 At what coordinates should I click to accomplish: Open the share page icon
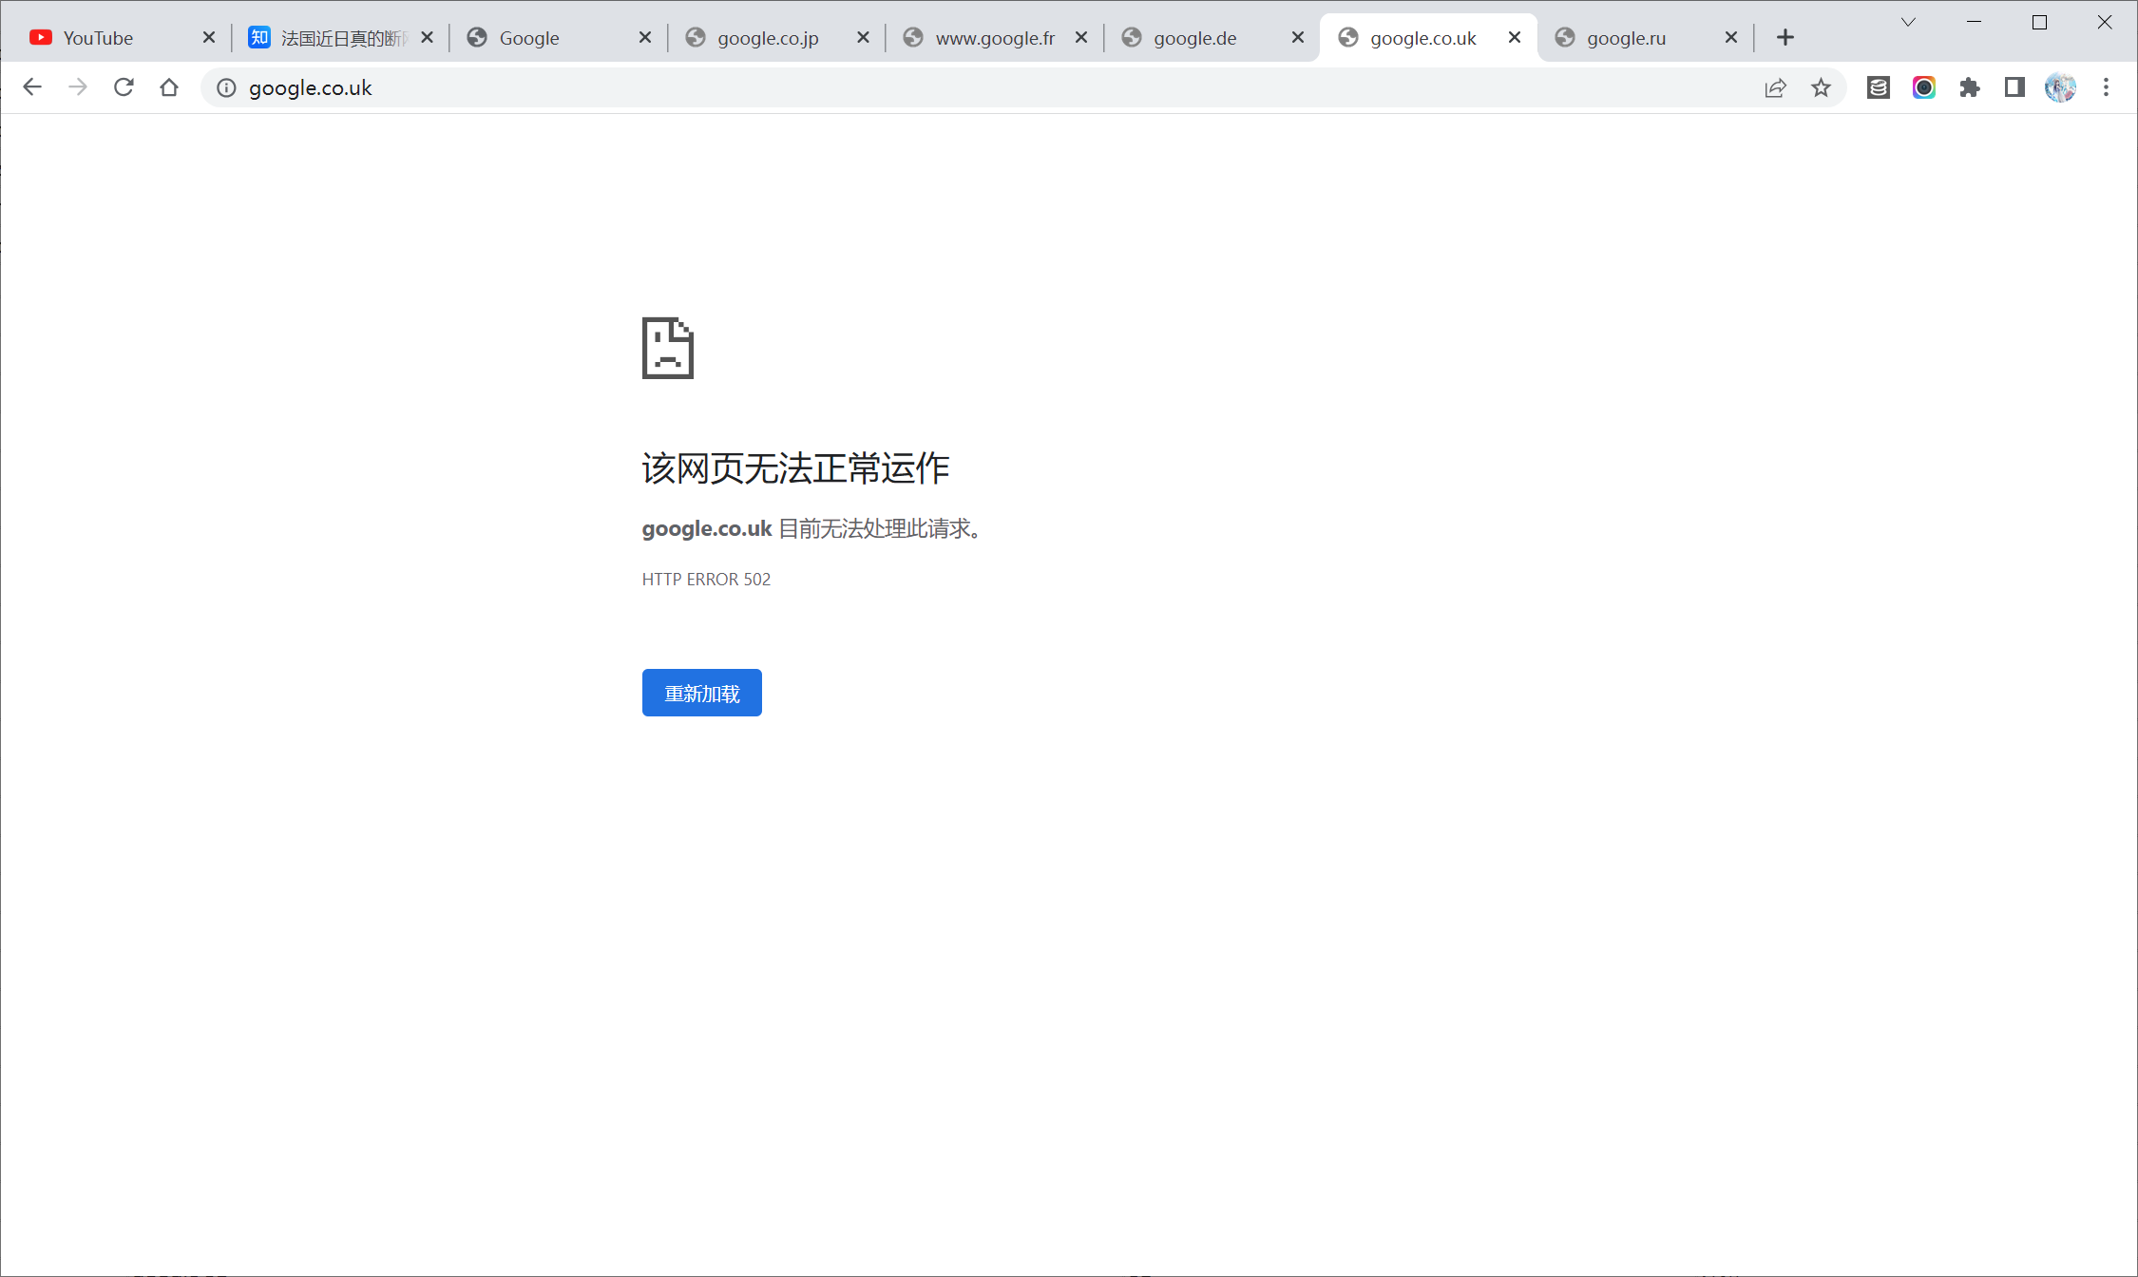click(1775, 87)
